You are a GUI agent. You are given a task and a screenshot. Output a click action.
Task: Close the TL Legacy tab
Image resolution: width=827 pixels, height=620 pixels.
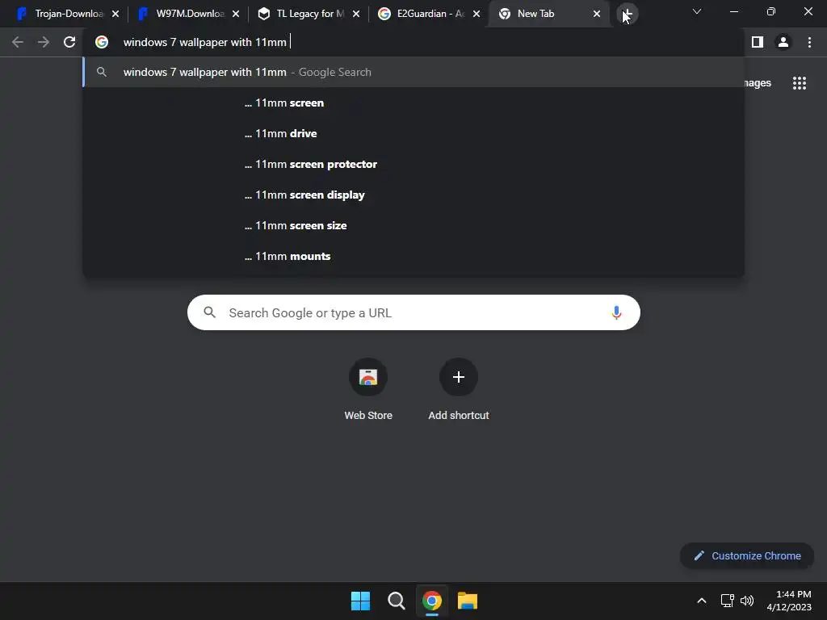pos(356,14)
